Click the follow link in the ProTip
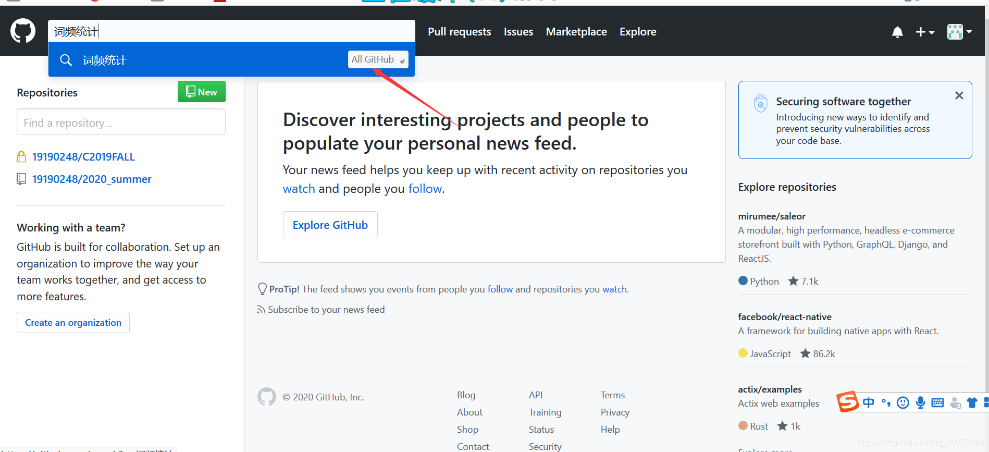 tap(500, 289)
